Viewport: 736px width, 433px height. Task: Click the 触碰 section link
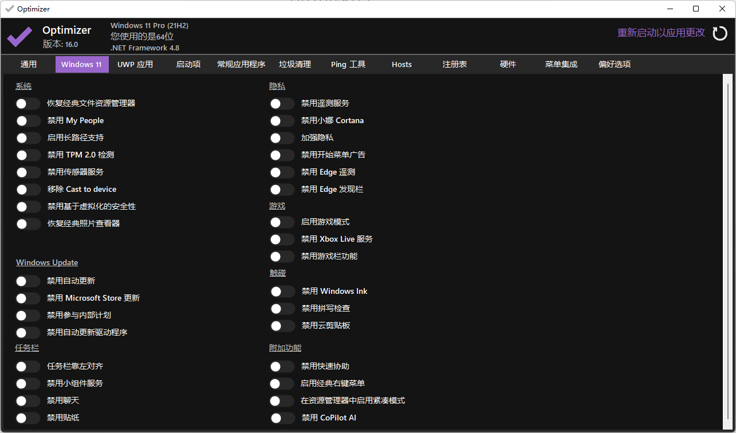tap(278, 273)
